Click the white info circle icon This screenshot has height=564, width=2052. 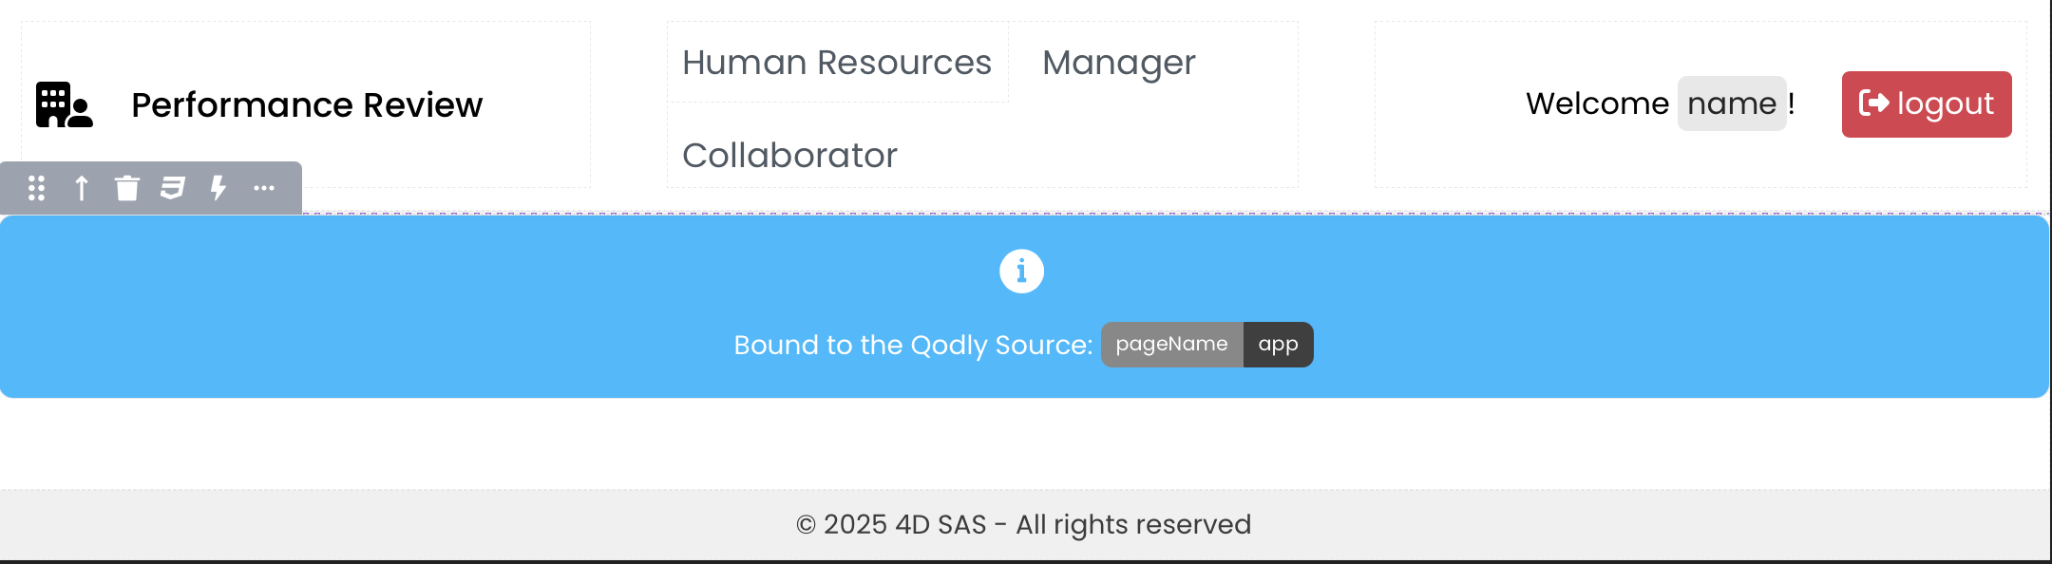tap(1021, 272)
